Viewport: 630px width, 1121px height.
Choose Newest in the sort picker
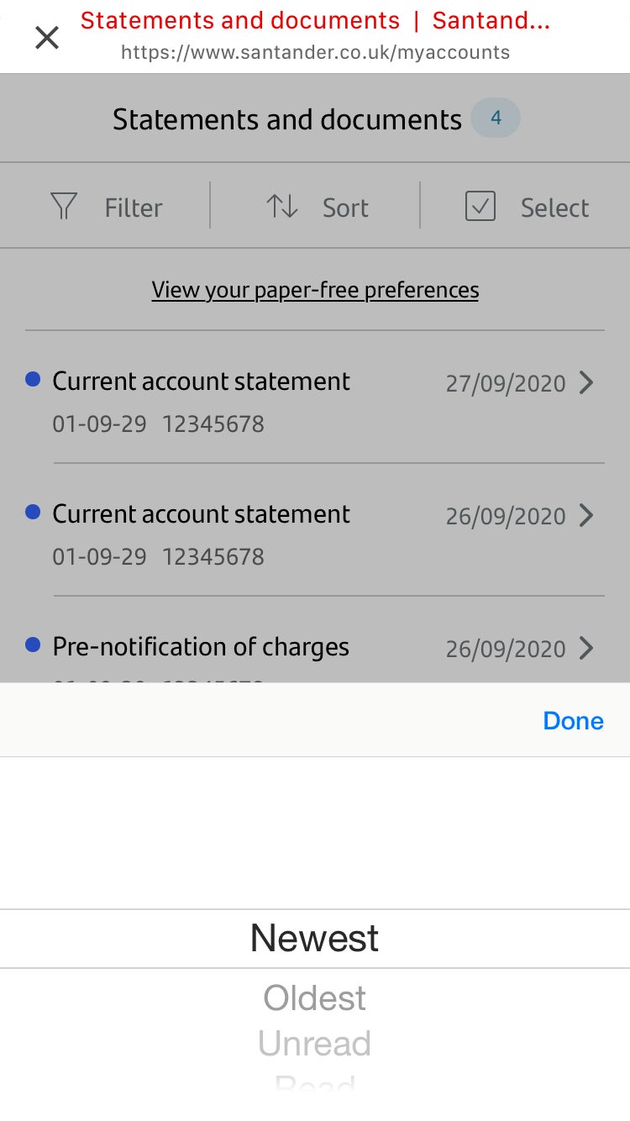tap(315, 938)
